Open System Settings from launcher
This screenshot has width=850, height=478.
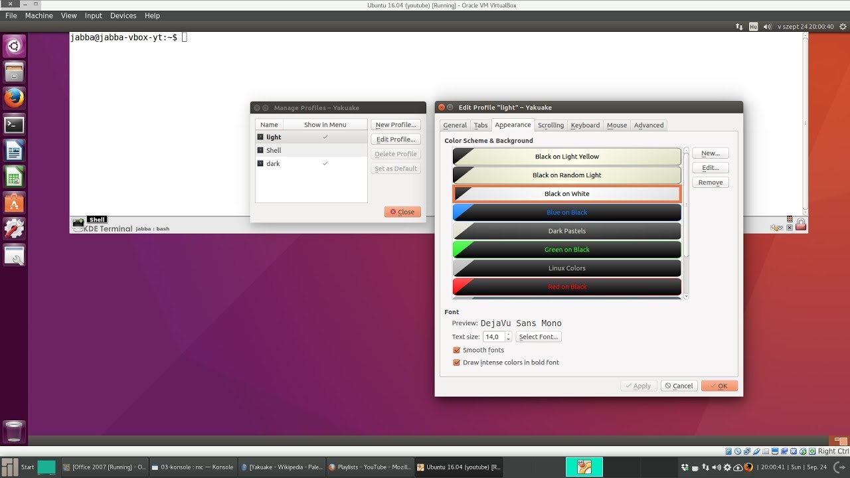[x=14, y=228]
